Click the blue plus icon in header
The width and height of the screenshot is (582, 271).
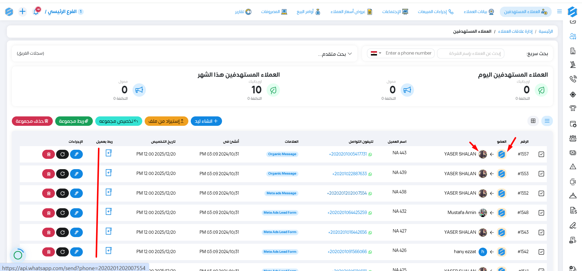[x=22, y=12]
